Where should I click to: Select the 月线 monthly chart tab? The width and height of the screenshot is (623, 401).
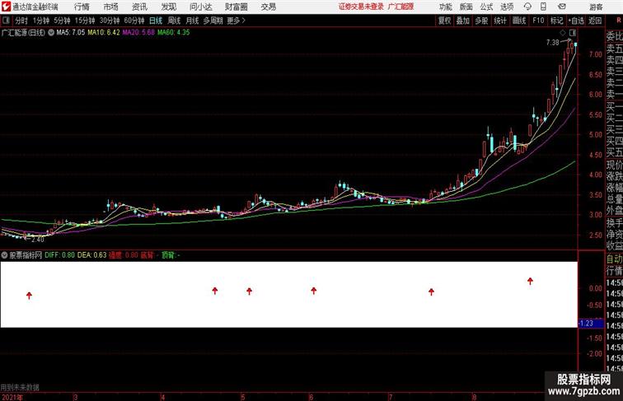(192, 21)
